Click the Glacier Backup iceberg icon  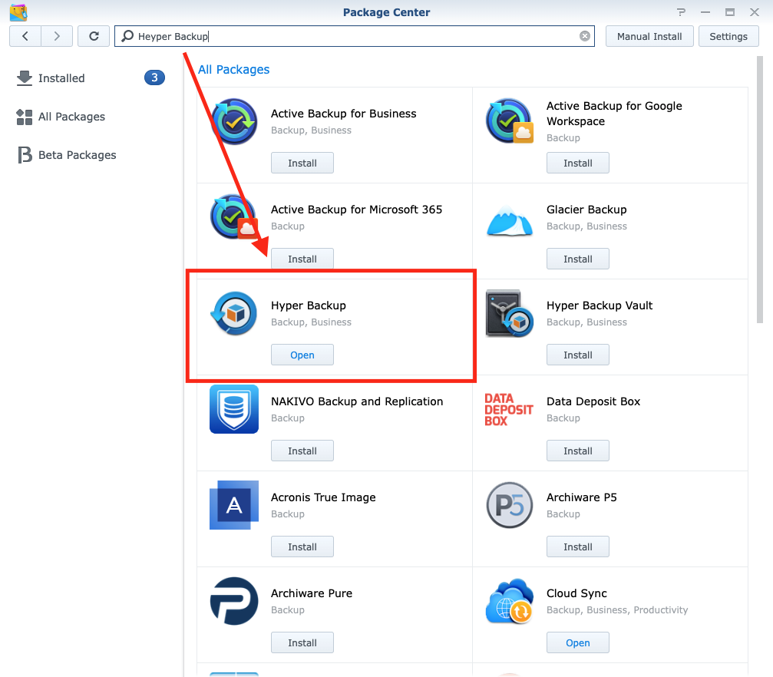click(x=509, y=220)
